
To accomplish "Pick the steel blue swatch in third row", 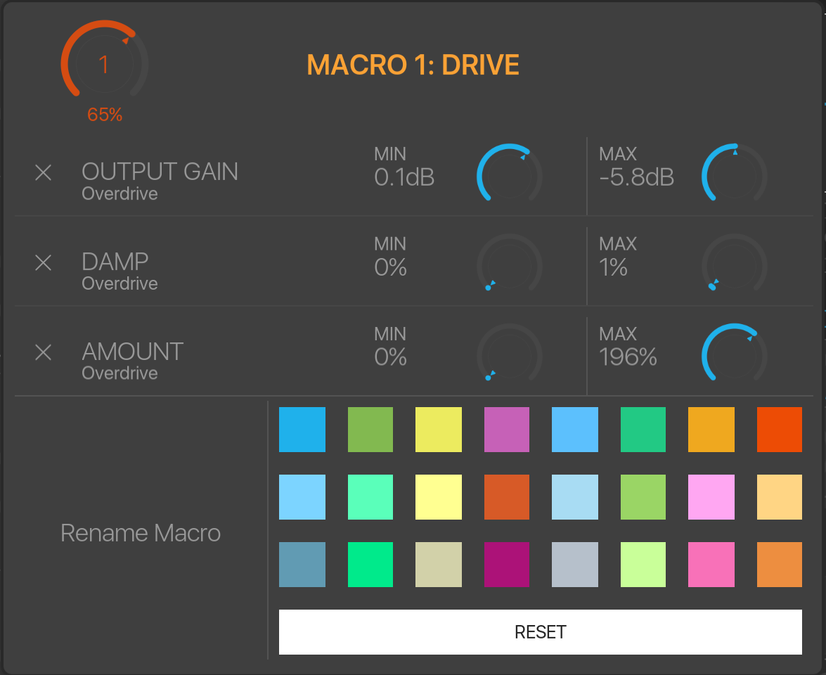I will pyautogui.click(x=302, y=565).
